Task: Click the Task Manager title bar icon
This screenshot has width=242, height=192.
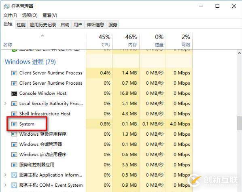Action: click(6, 6)
